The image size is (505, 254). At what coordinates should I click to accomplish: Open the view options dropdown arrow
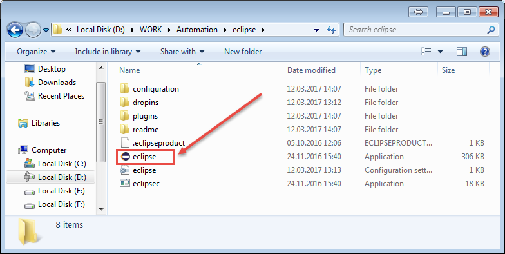click(440, 52)
